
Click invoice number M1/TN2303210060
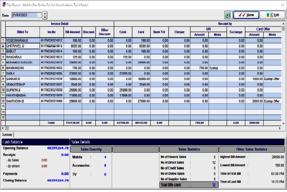tap(51, 101)
